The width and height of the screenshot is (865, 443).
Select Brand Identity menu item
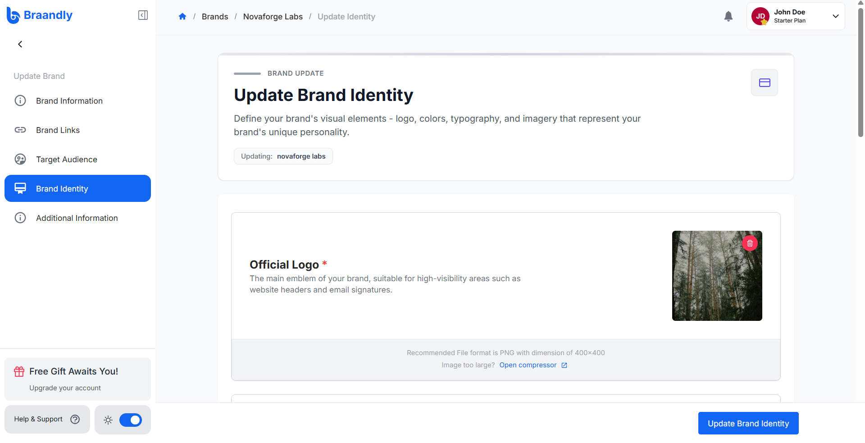[77, 188]
